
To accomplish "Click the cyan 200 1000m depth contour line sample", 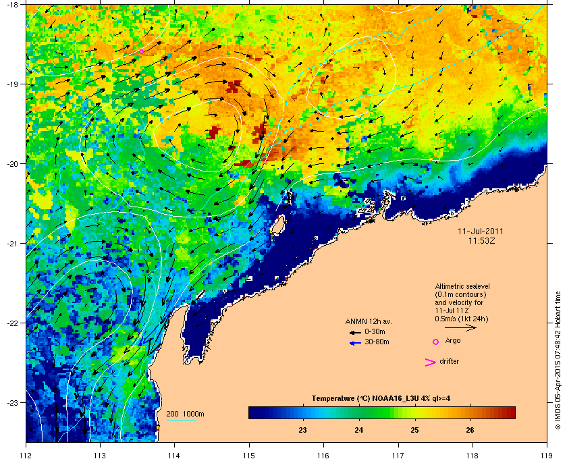I will pos(181,421).
